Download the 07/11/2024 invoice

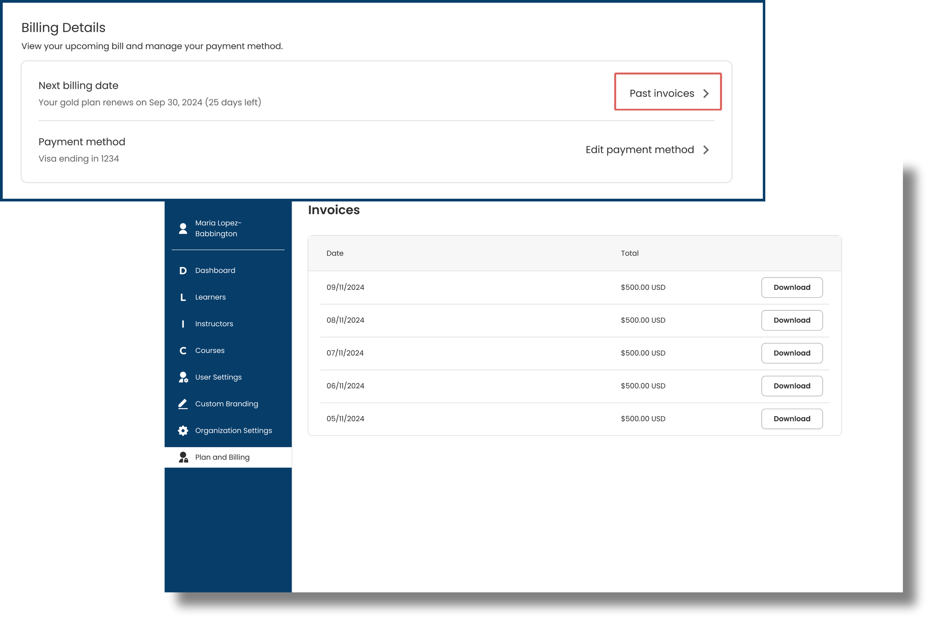[791, 353]
